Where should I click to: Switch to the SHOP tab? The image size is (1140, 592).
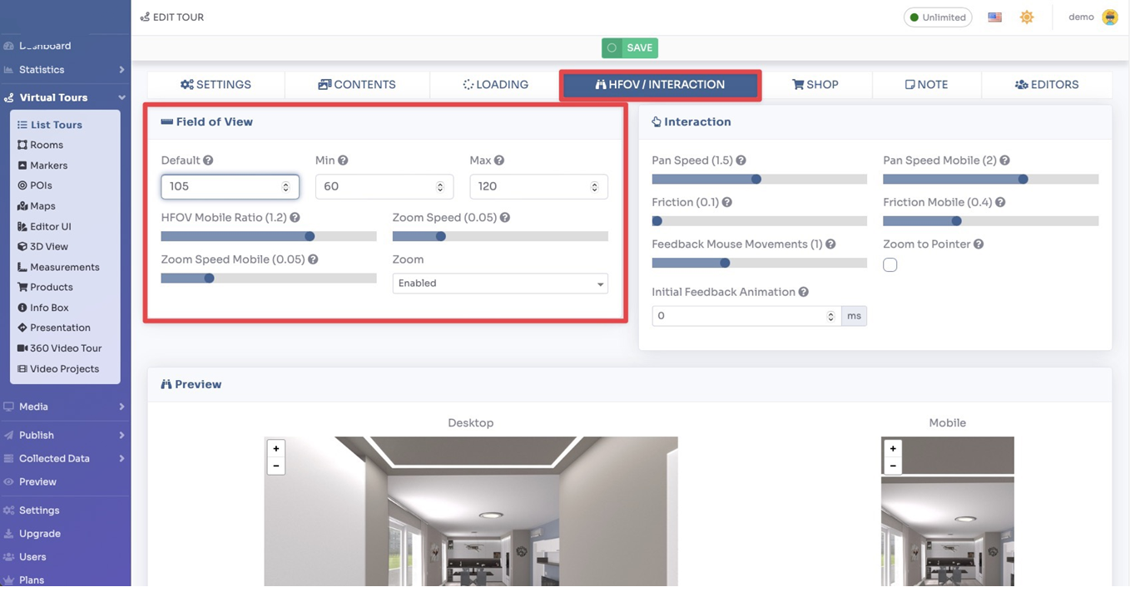coord(816,84)
